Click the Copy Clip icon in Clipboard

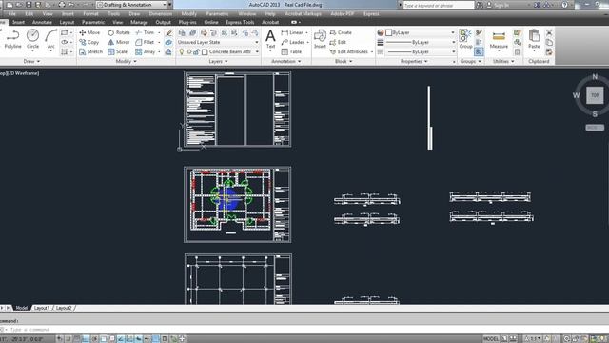(x=549, y=42)
